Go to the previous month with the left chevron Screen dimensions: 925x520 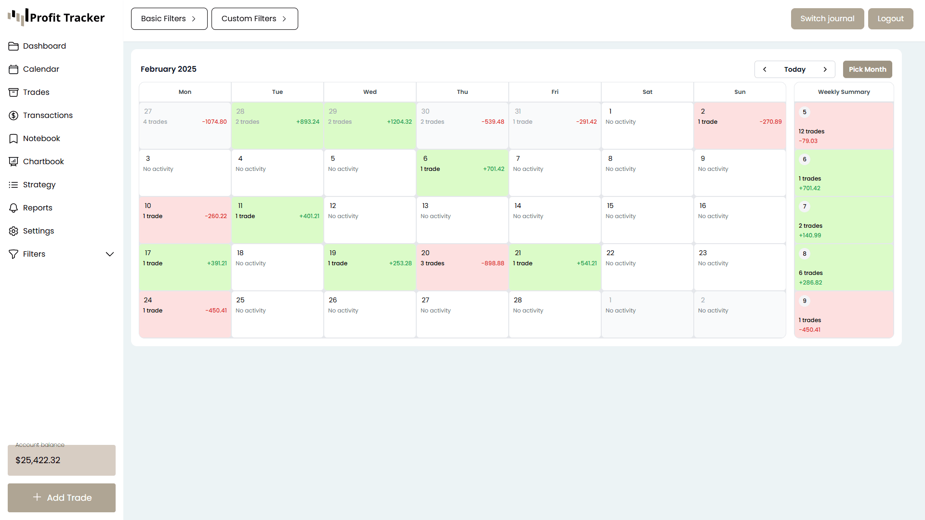click(765, 69)
